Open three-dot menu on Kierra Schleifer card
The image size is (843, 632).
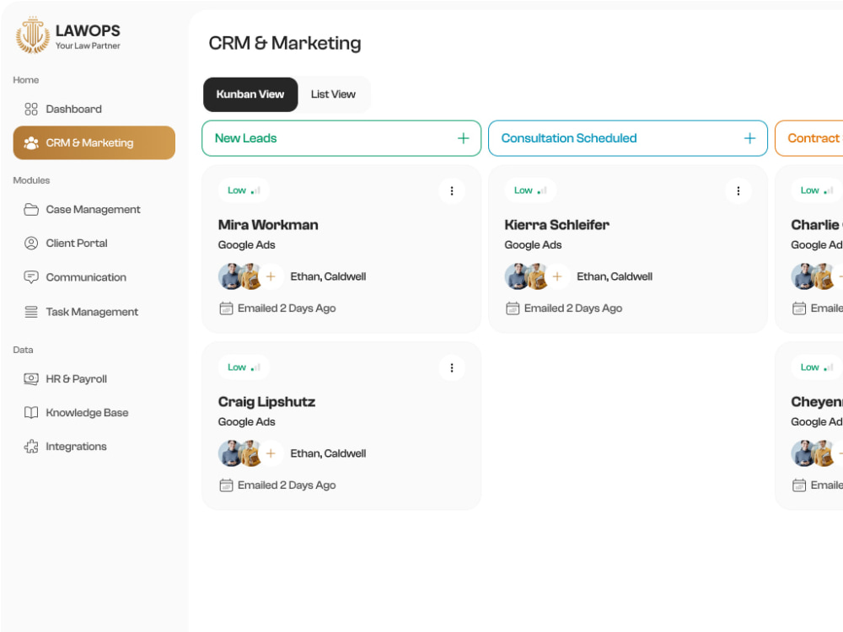click(738, 190)
